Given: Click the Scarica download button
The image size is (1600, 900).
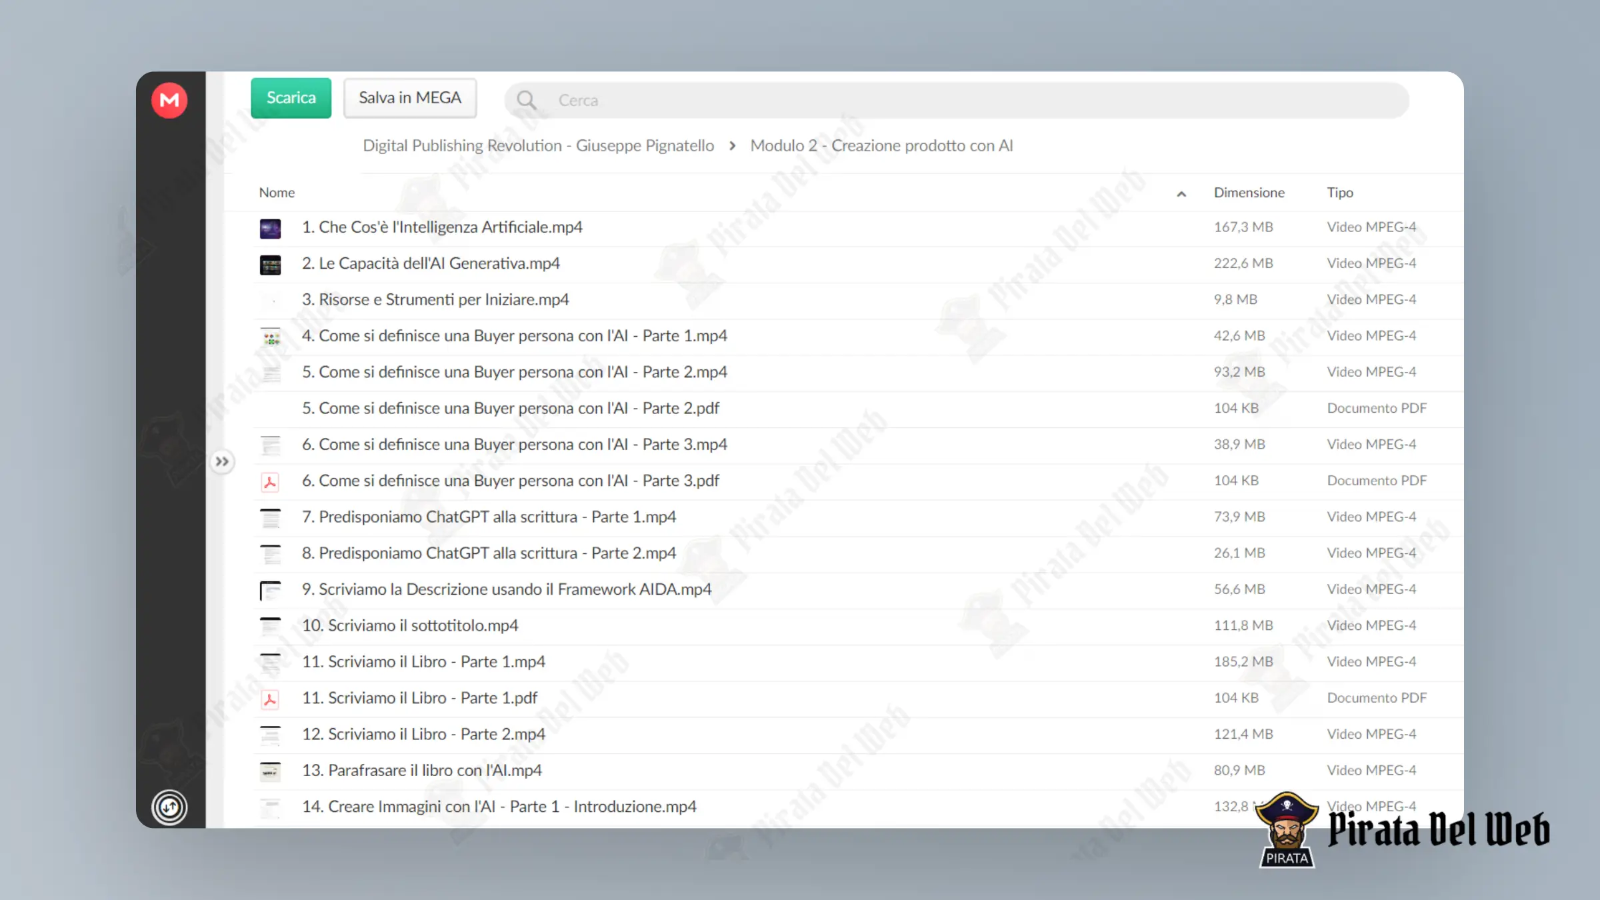Looking at the screenshot, I should [x=291, y=98].
